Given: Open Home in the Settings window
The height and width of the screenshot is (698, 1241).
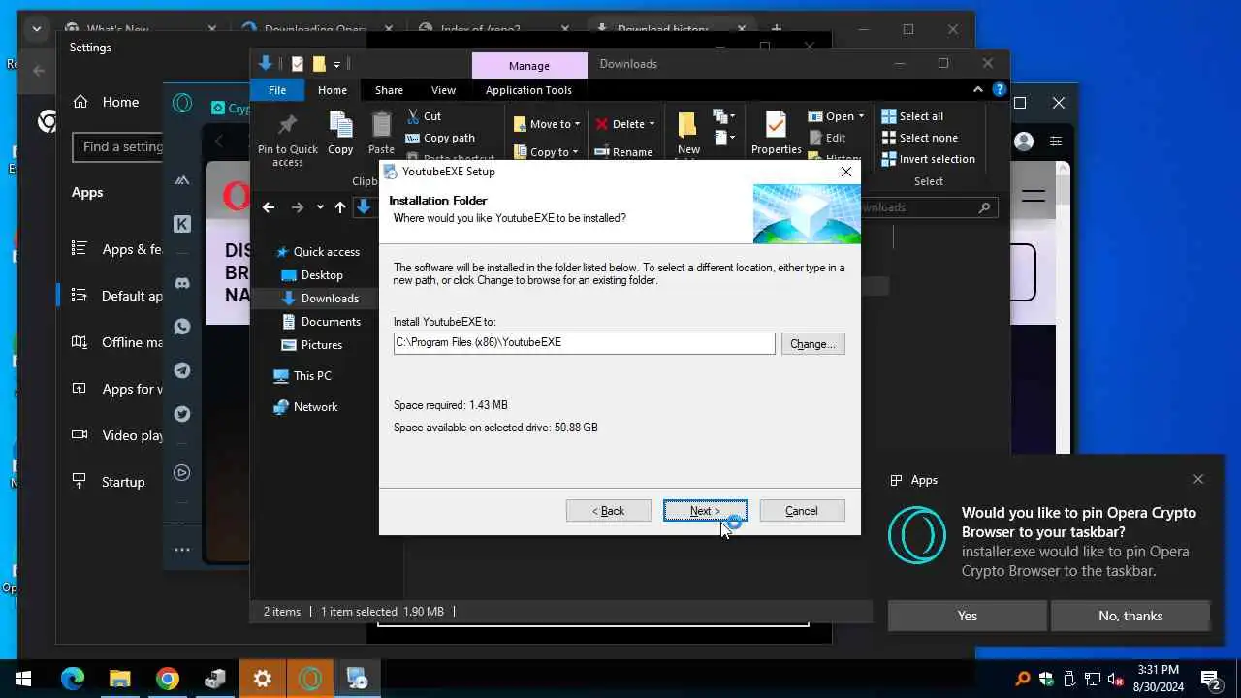Looking at the screenshot, I should pos(107,102).
